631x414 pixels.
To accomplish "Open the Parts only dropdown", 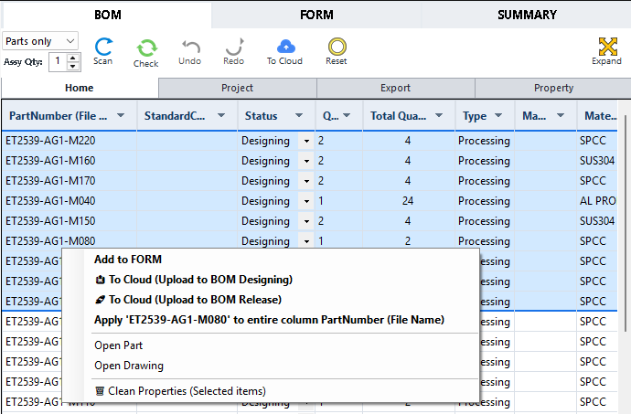I will coord(40,41).
